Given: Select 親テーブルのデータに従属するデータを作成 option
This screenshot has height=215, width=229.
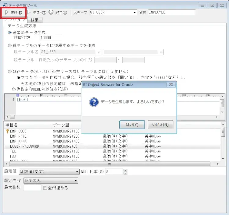Looking at the screenshot, I should click(x=10, y=45).
